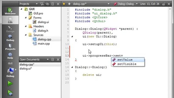The image size is (174, 98).
Task: Click the Dialog::~Dialog() declaration
Action: 91,67
